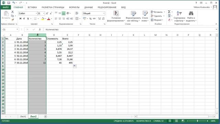Screen dimensions: 220x124
Task: Click the Quick Analysis icon below table
Action: pos(75,66)
